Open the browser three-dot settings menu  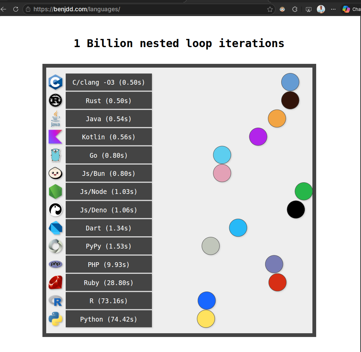pos(333,9)
